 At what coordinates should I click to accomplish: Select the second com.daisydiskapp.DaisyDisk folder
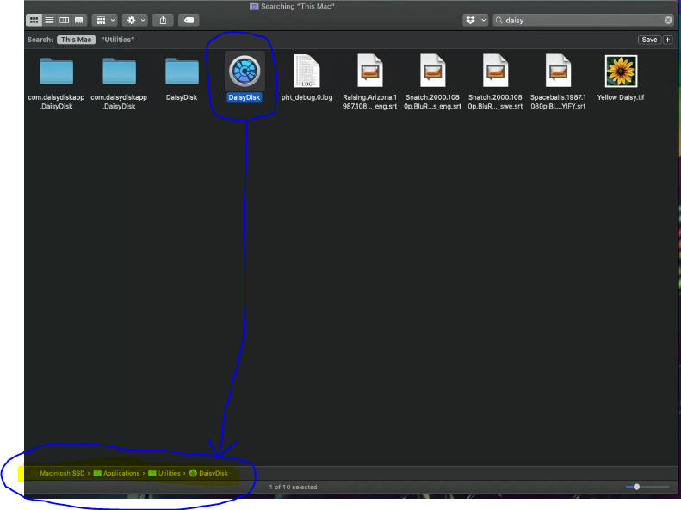(x=119, y=72)
